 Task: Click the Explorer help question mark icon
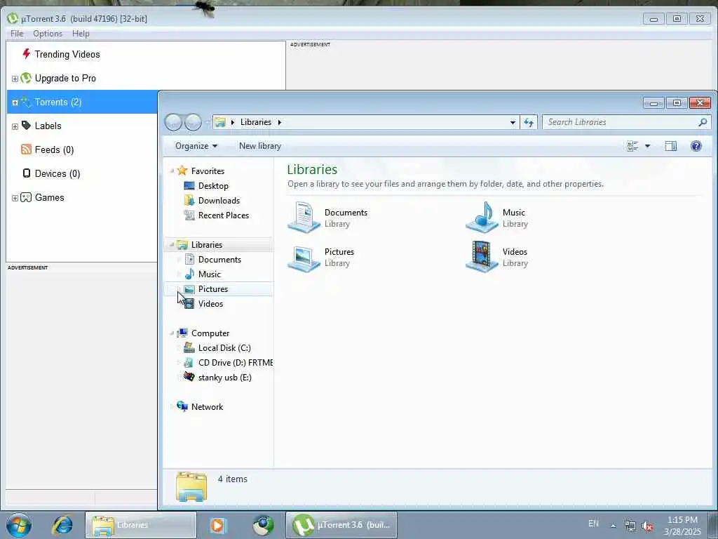coord(696,146)
